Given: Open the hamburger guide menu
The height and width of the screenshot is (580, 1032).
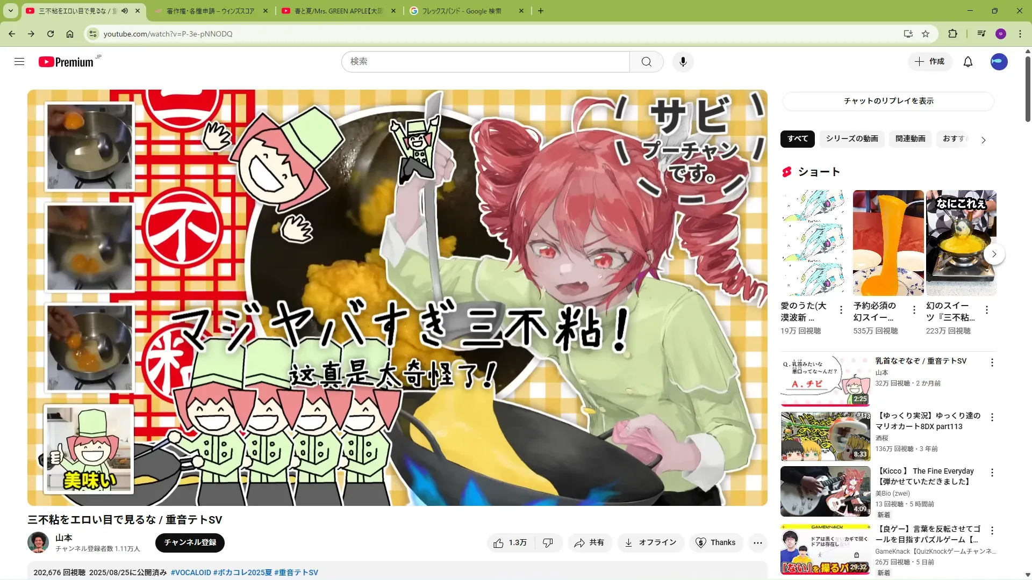Looking at the screenshot, I should pyautogui.click(x=19, y=62).
